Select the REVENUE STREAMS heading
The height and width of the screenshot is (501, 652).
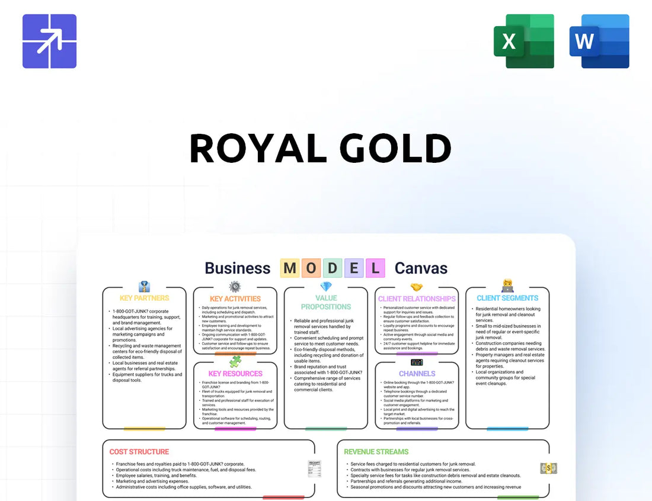[x=376, y=452]
